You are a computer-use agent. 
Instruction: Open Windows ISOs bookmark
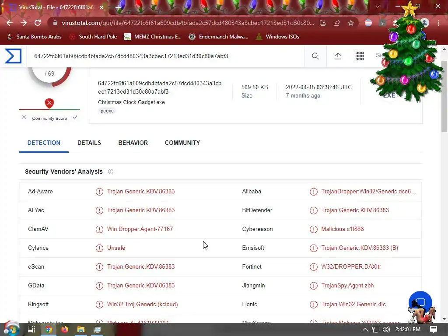(278, 37)
